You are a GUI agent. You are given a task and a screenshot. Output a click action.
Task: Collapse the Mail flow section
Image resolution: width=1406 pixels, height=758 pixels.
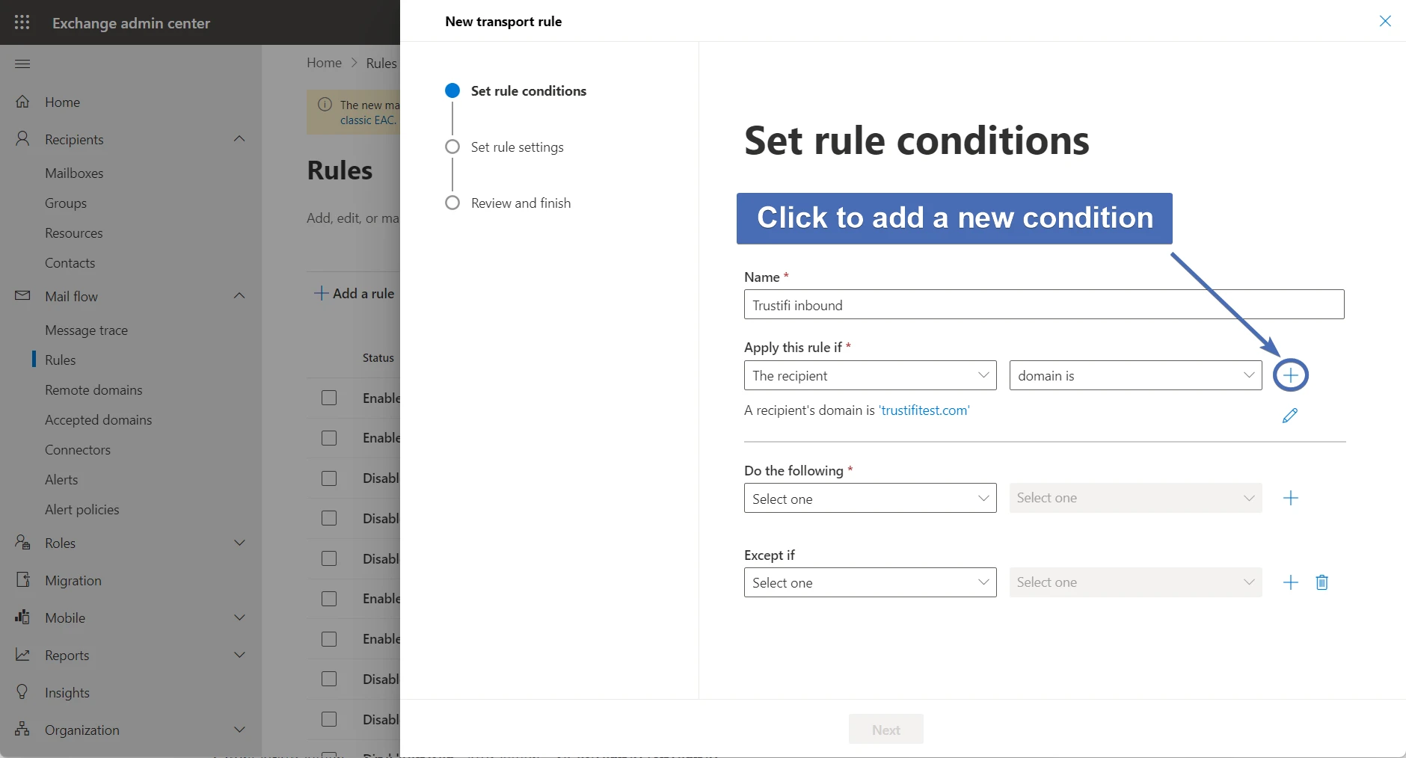(239, 296)
